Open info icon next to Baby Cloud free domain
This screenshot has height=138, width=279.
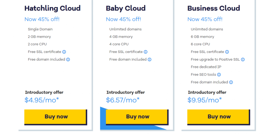point(150,59)
